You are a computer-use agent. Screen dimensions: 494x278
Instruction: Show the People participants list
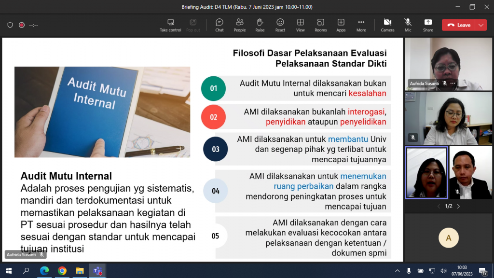[x=239, y=25]
